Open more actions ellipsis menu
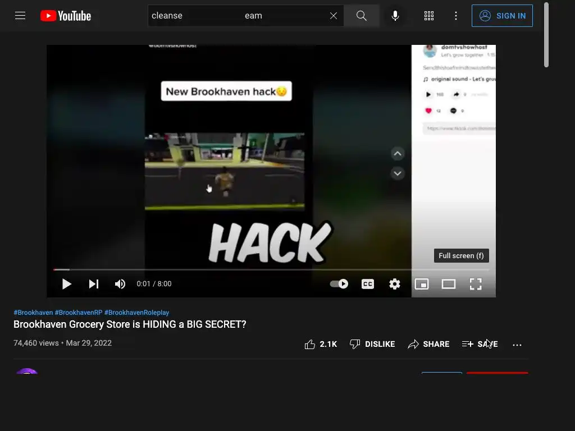Screen dimensions: 575x431 click(517, 345)
